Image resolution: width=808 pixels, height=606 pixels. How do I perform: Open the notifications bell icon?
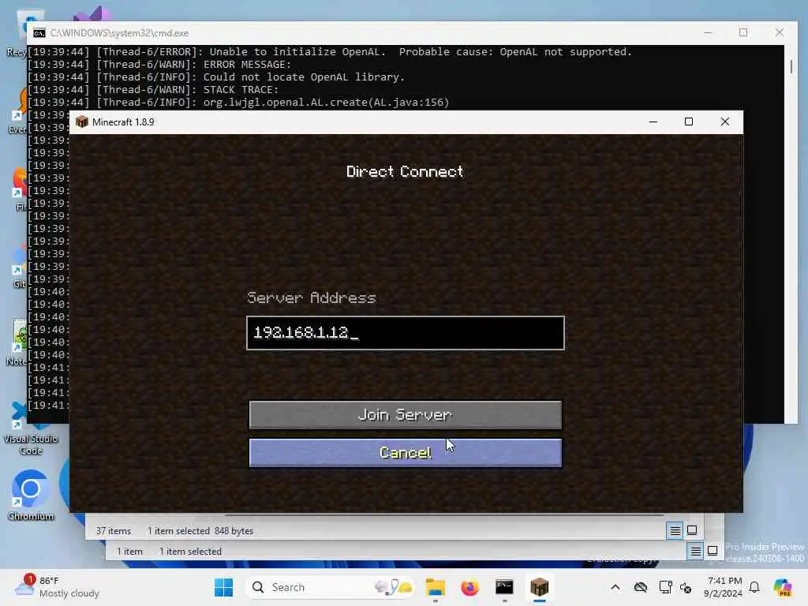[754, 587]
